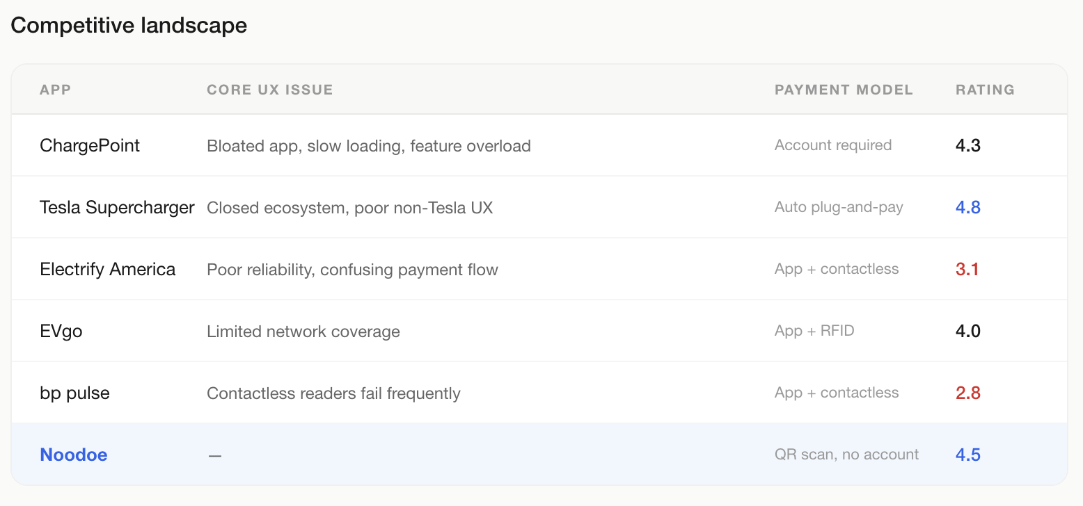Click the APP column header

(x=56, y=90)
